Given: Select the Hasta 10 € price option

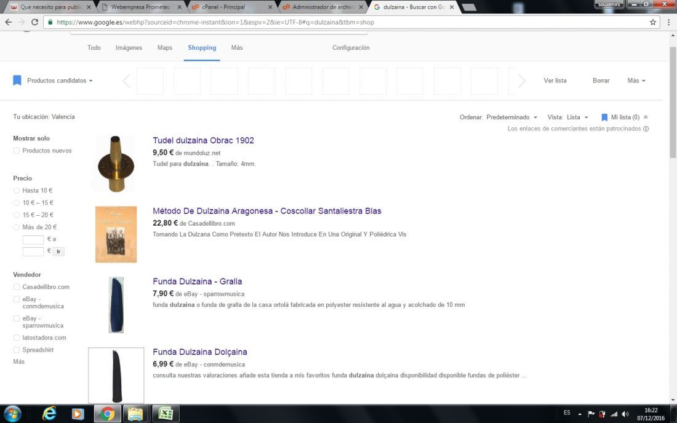Looking at the screenshot, I should (x=17, y=190).
